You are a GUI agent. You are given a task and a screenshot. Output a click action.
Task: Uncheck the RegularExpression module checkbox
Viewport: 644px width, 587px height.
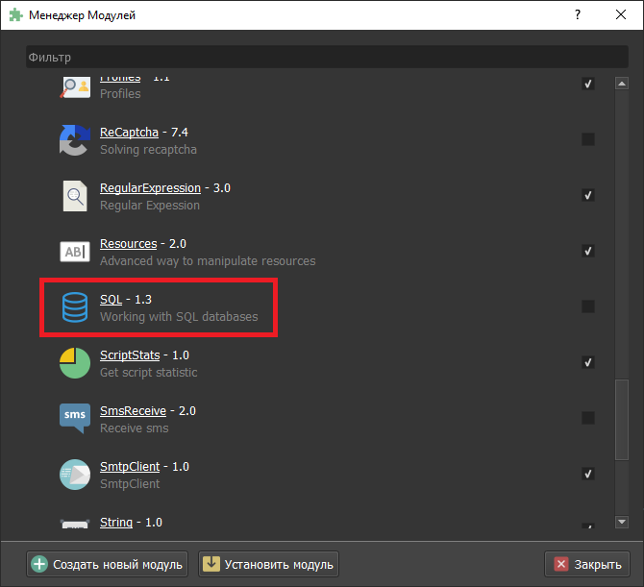pos(588,195)
